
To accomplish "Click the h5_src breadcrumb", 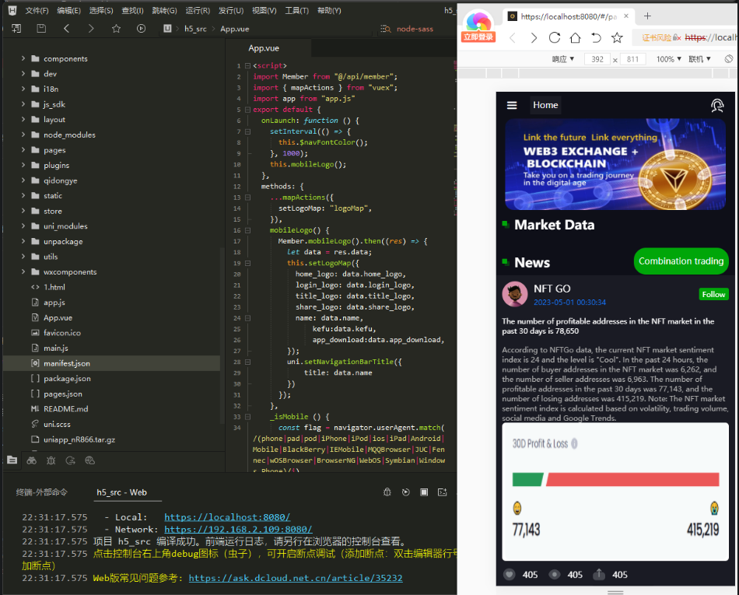I will click(195, 29).
